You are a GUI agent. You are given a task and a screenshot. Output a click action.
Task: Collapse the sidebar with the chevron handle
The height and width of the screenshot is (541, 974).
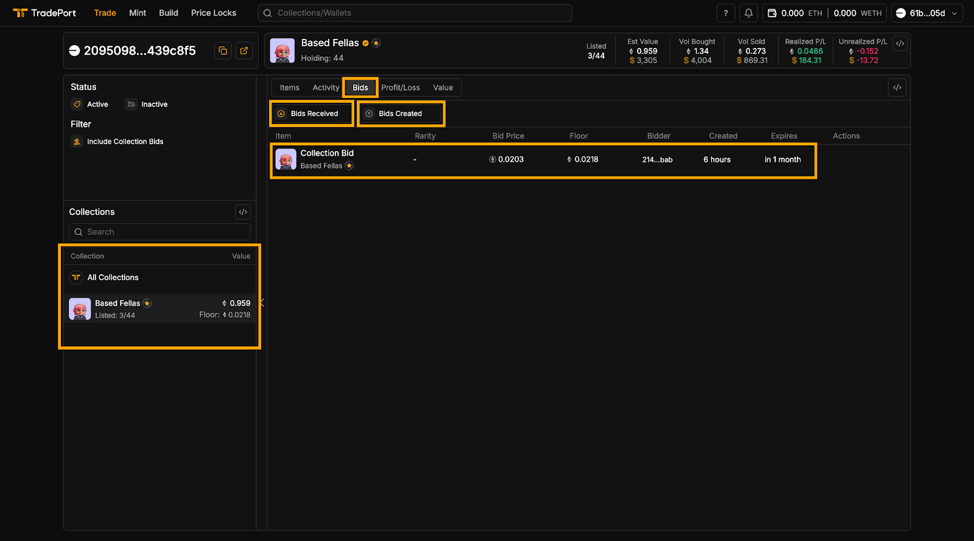point(262,302)
